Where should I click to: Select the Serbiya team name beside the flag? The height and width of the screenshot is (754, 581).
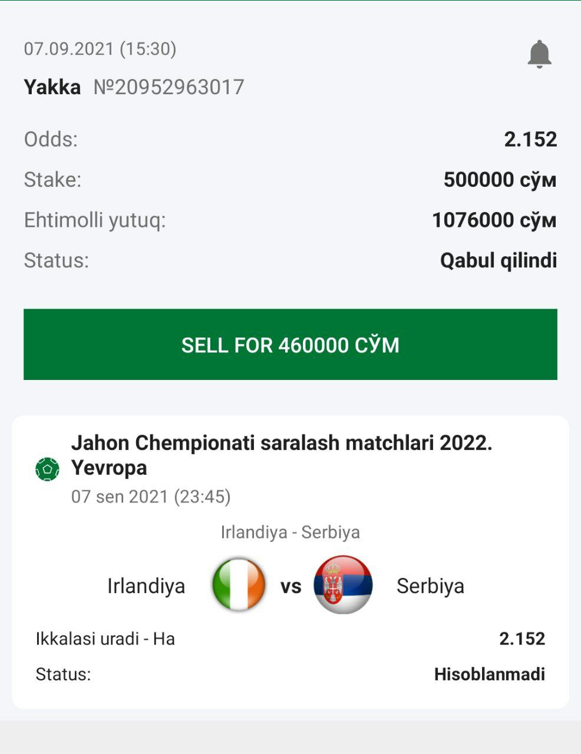(430, 586)
